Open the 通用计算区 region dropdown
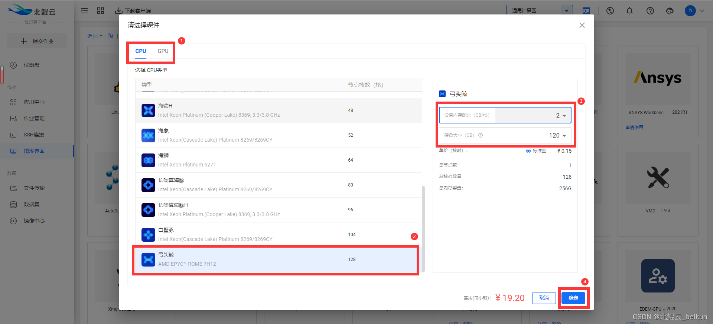The image size is (713, 324). [539, 10]
